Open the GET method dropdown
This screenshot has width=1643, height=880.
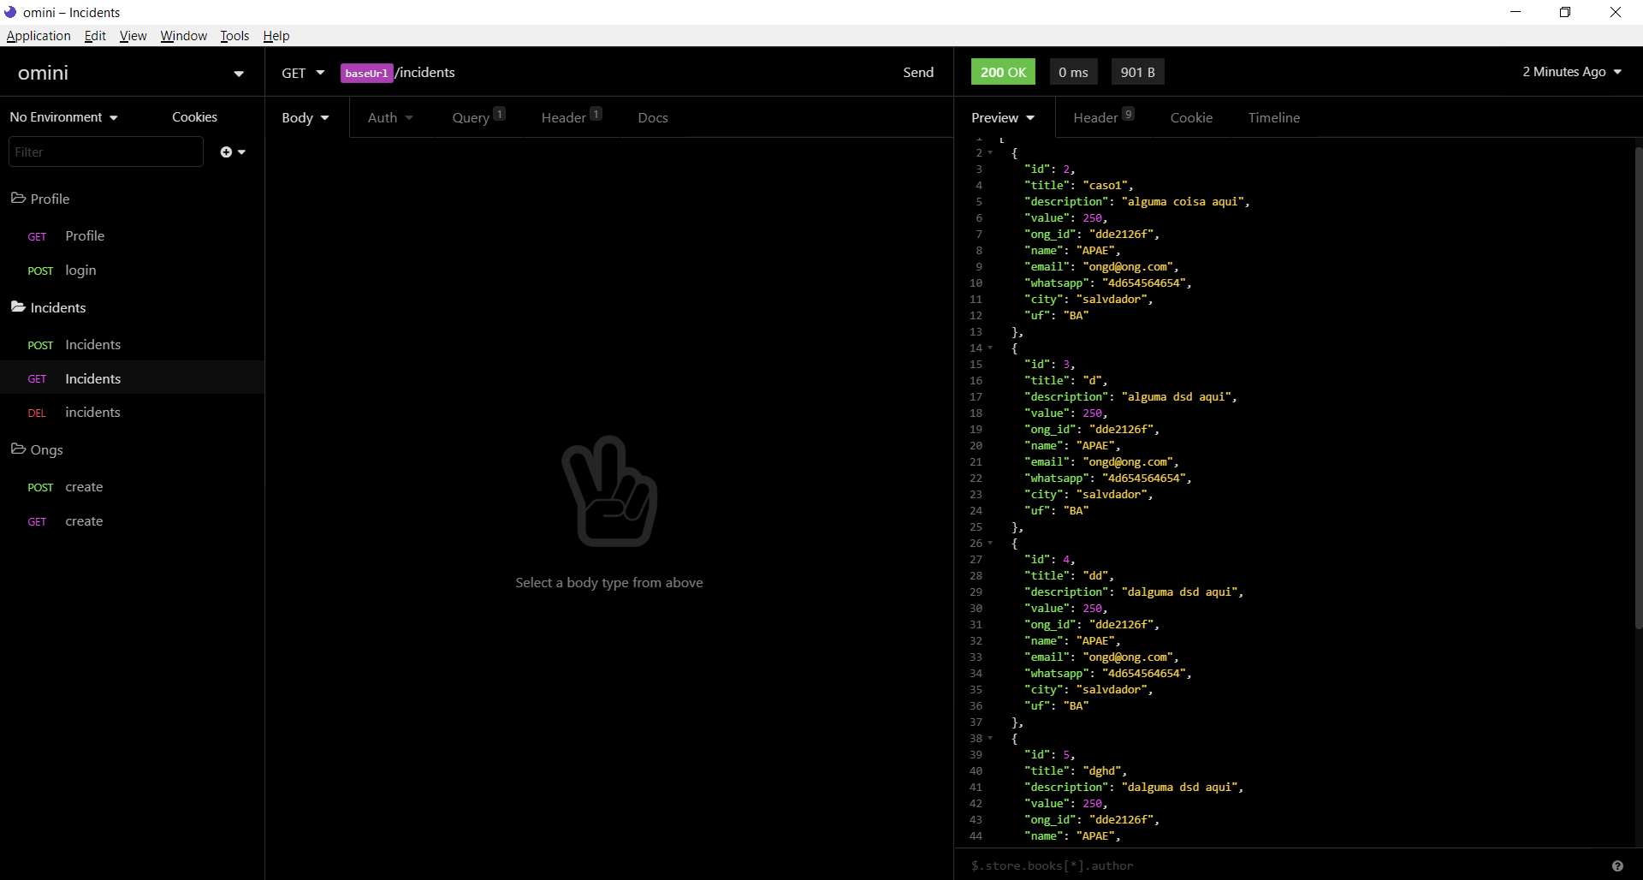click(302, 73)
